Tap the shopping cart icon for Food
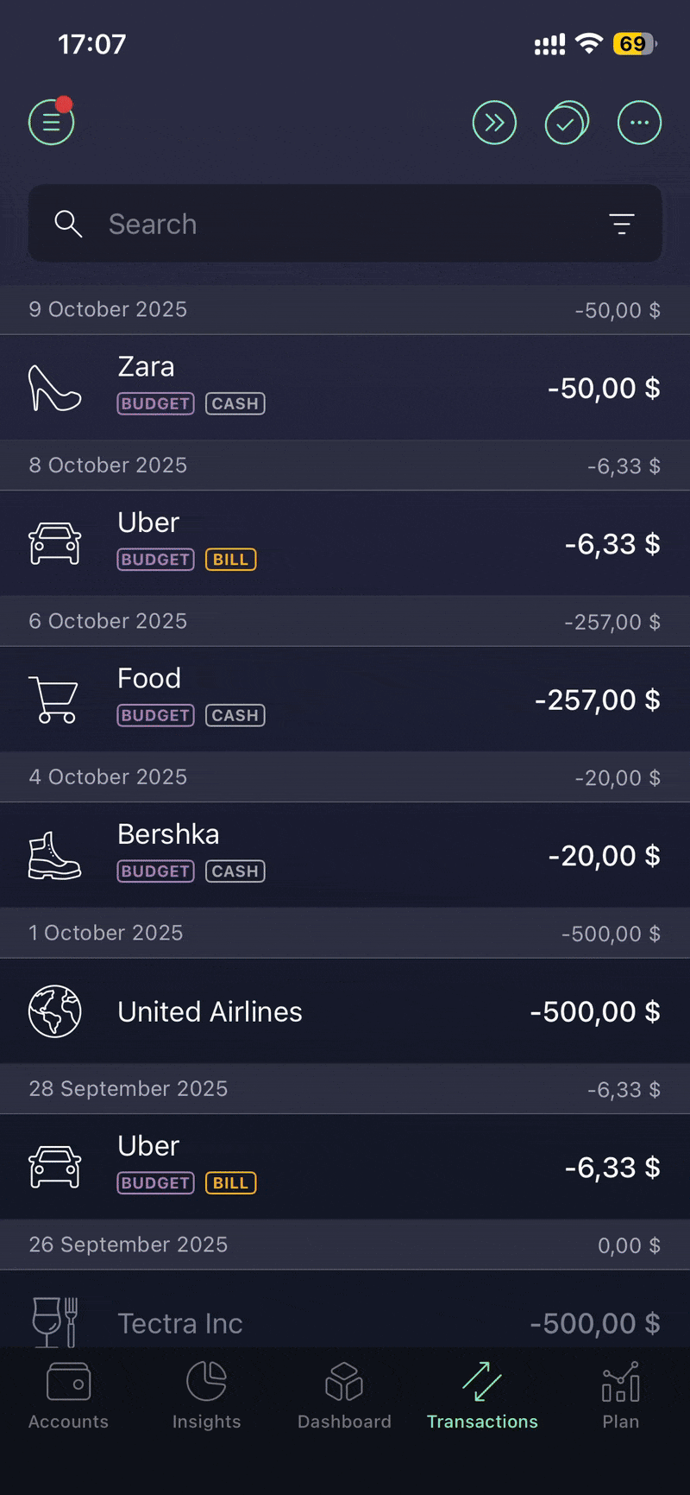This screenshot has width=690, height=1495. point(54,700)
